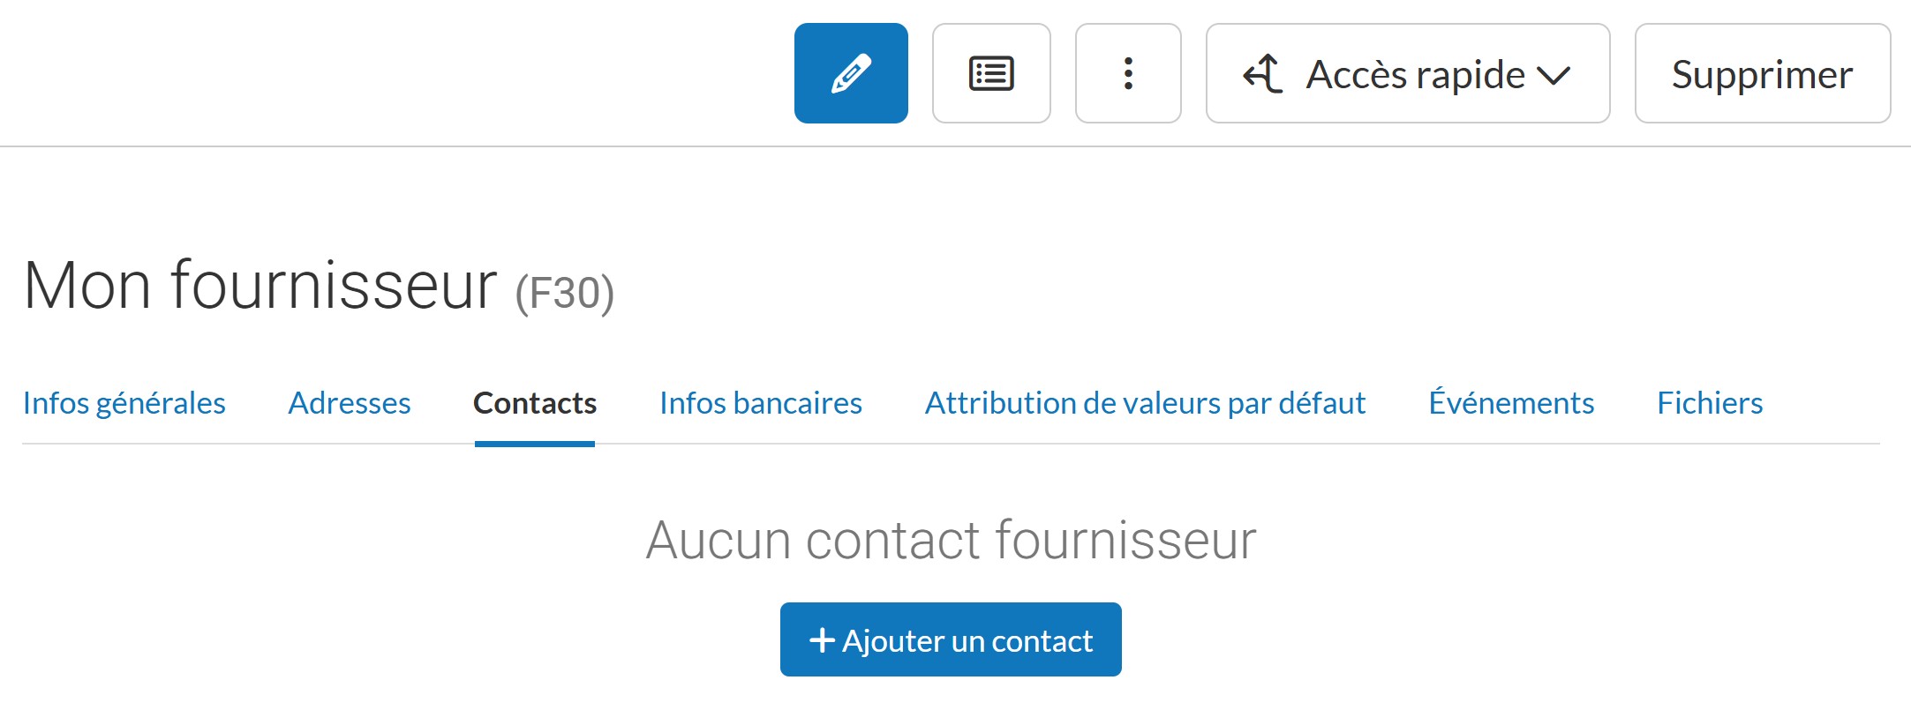Open quick access options menu
This screenshot has width=1911, height=710.
(x=1407, y=73)
